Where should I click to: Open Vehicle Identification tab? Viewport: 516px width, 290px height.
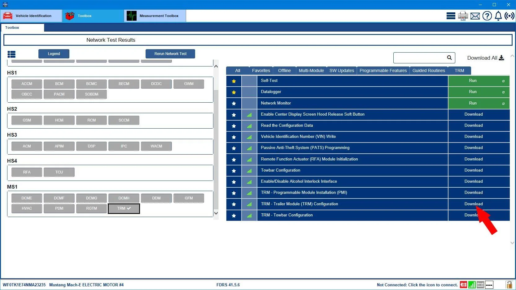(31, 16)
